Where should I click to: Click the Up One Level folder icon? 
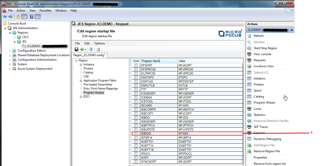click(x=18, y=17)
